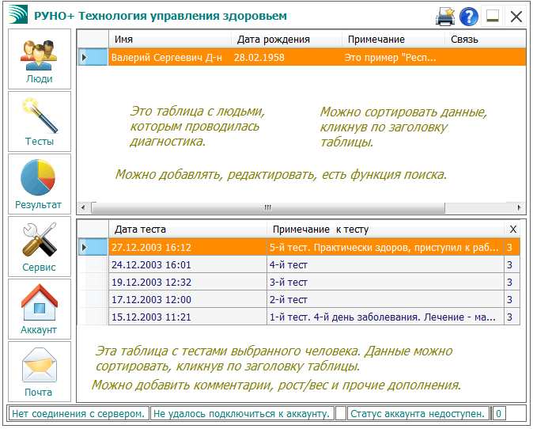
Task: Sort people table by Имя column
Action: (x=170, y=40)
